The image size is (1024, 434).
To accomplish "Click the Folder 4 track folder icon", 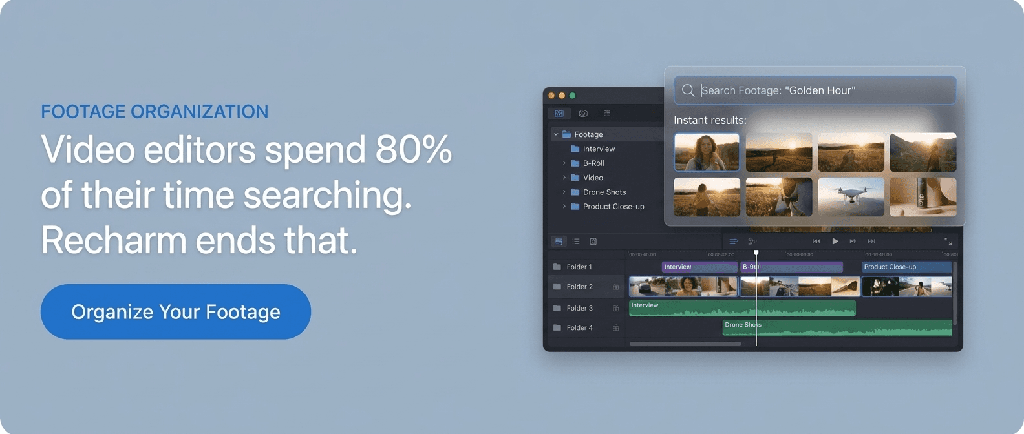I will point(557,328).
